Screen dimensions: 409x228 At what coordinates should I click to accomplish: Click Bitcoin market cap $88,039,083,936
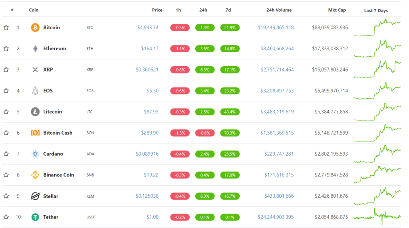[330, 28]
